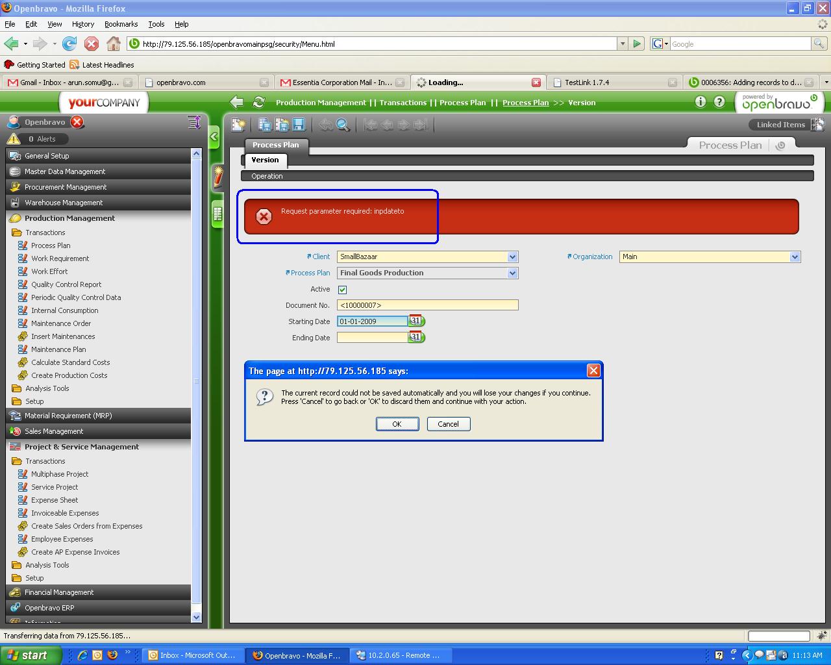Click the New Record toolbar icon
Image resolution: width=831 pixels, height=665 pixels.
238,125
